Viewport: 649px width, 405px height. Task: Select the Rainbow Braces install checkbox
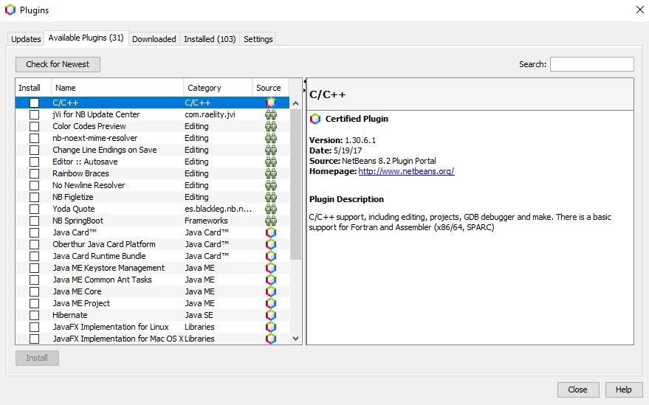35,173
